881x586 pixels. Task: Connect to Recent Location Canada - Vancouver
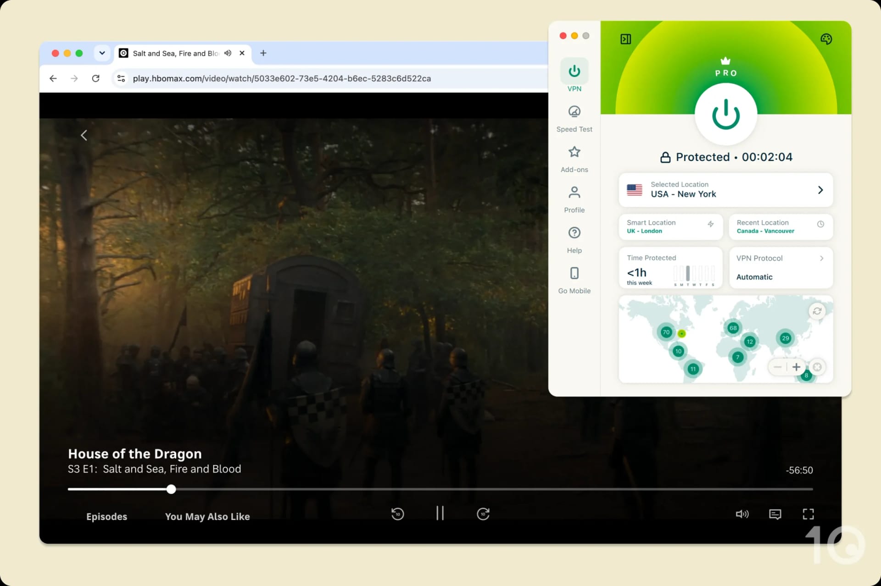781,227
